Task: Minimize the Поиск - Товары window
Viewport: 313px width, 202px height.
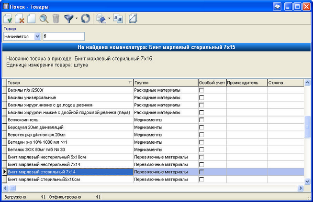Action: click(288, 7)
